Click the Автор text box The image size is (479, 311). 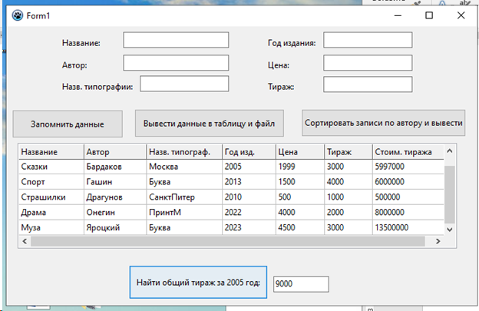click(176, 63)
